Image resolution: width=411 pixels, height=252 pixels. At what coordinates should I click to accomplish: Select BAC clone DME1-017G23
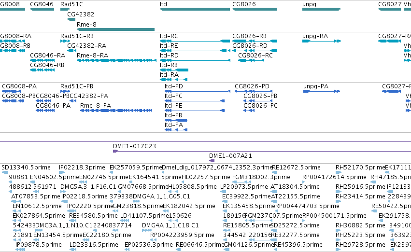click(x=262, y=151)
